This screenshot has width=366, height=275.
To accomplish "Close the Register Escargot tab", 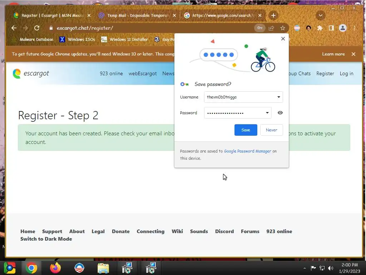I will (89, 15).
